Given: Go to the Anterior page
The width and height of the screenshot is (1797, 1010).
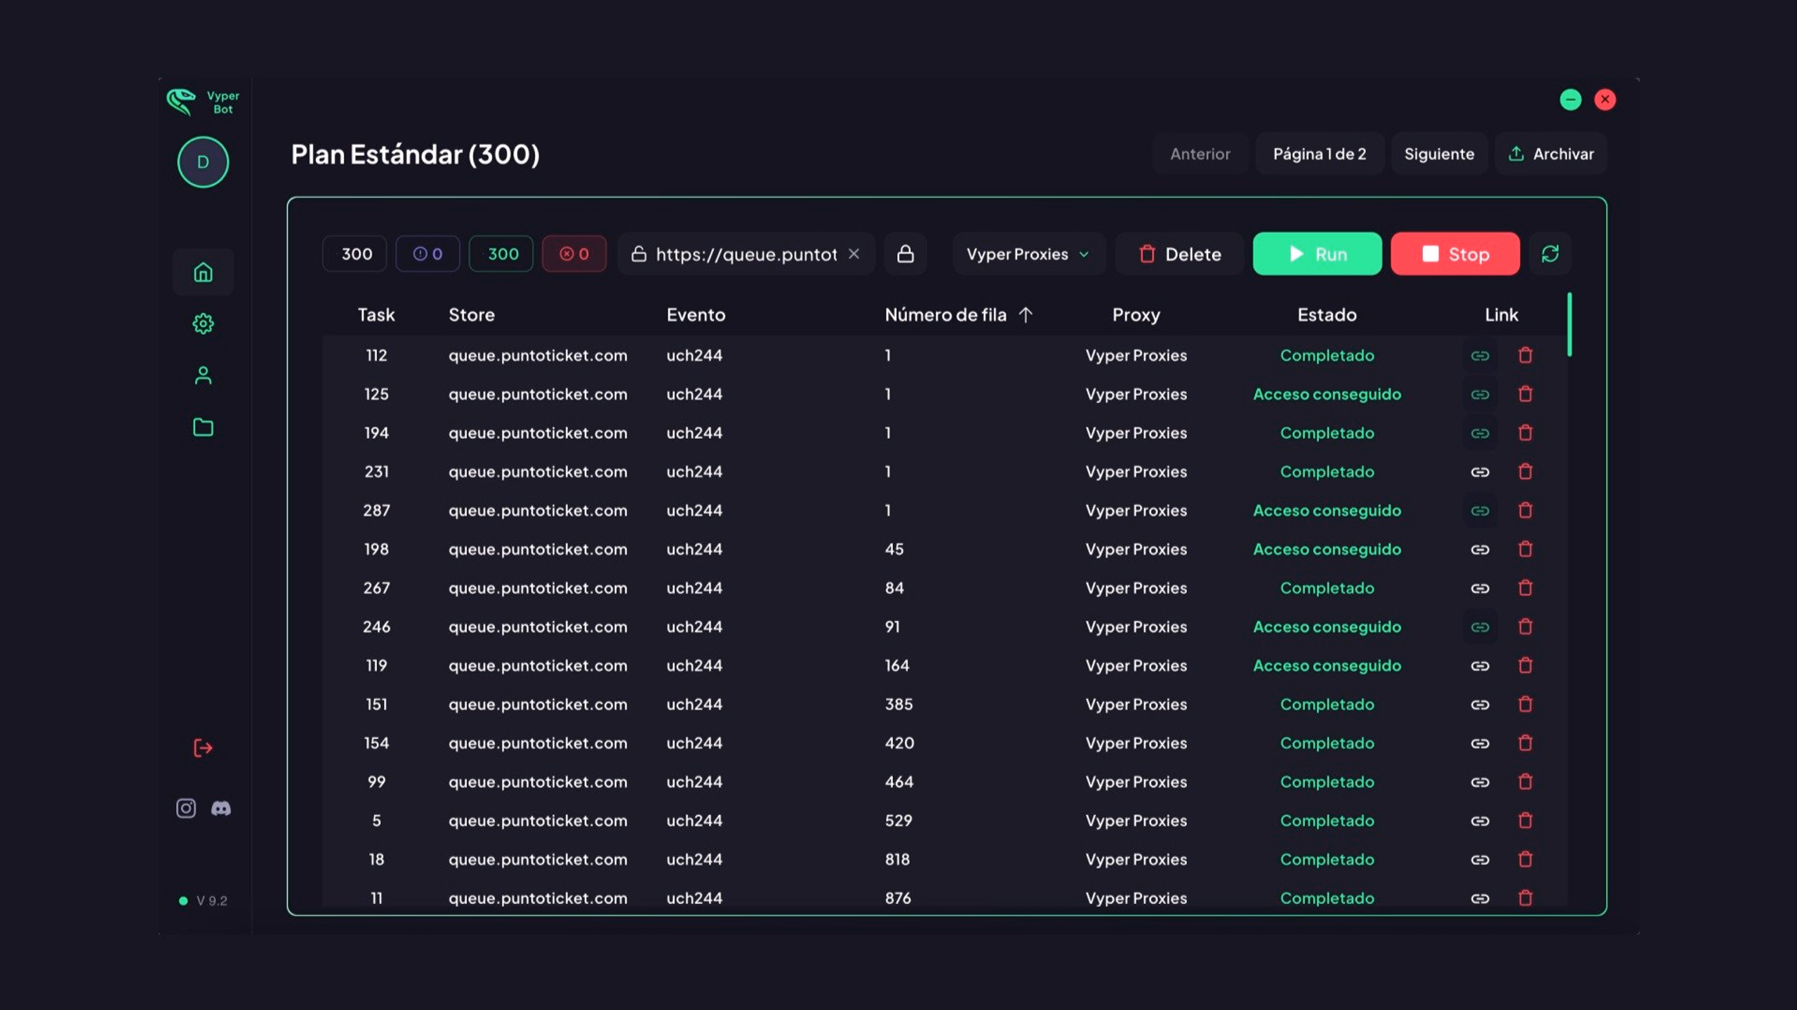Looking at the screenshot, I should coord(1200,154).
